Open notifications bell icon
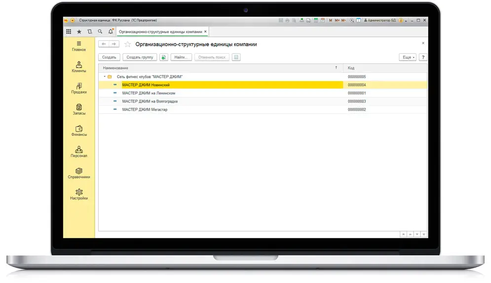 111,31
